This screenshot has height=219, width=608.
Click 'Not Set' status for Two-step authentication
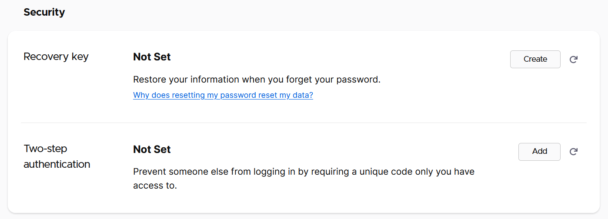[152, 149]
